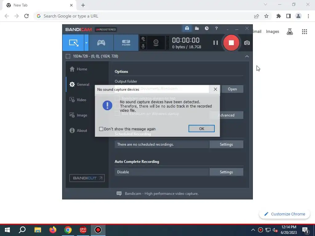The image size is (315, 236).
Task: Open Windows Start menu
Action: (x=7, y=230)
